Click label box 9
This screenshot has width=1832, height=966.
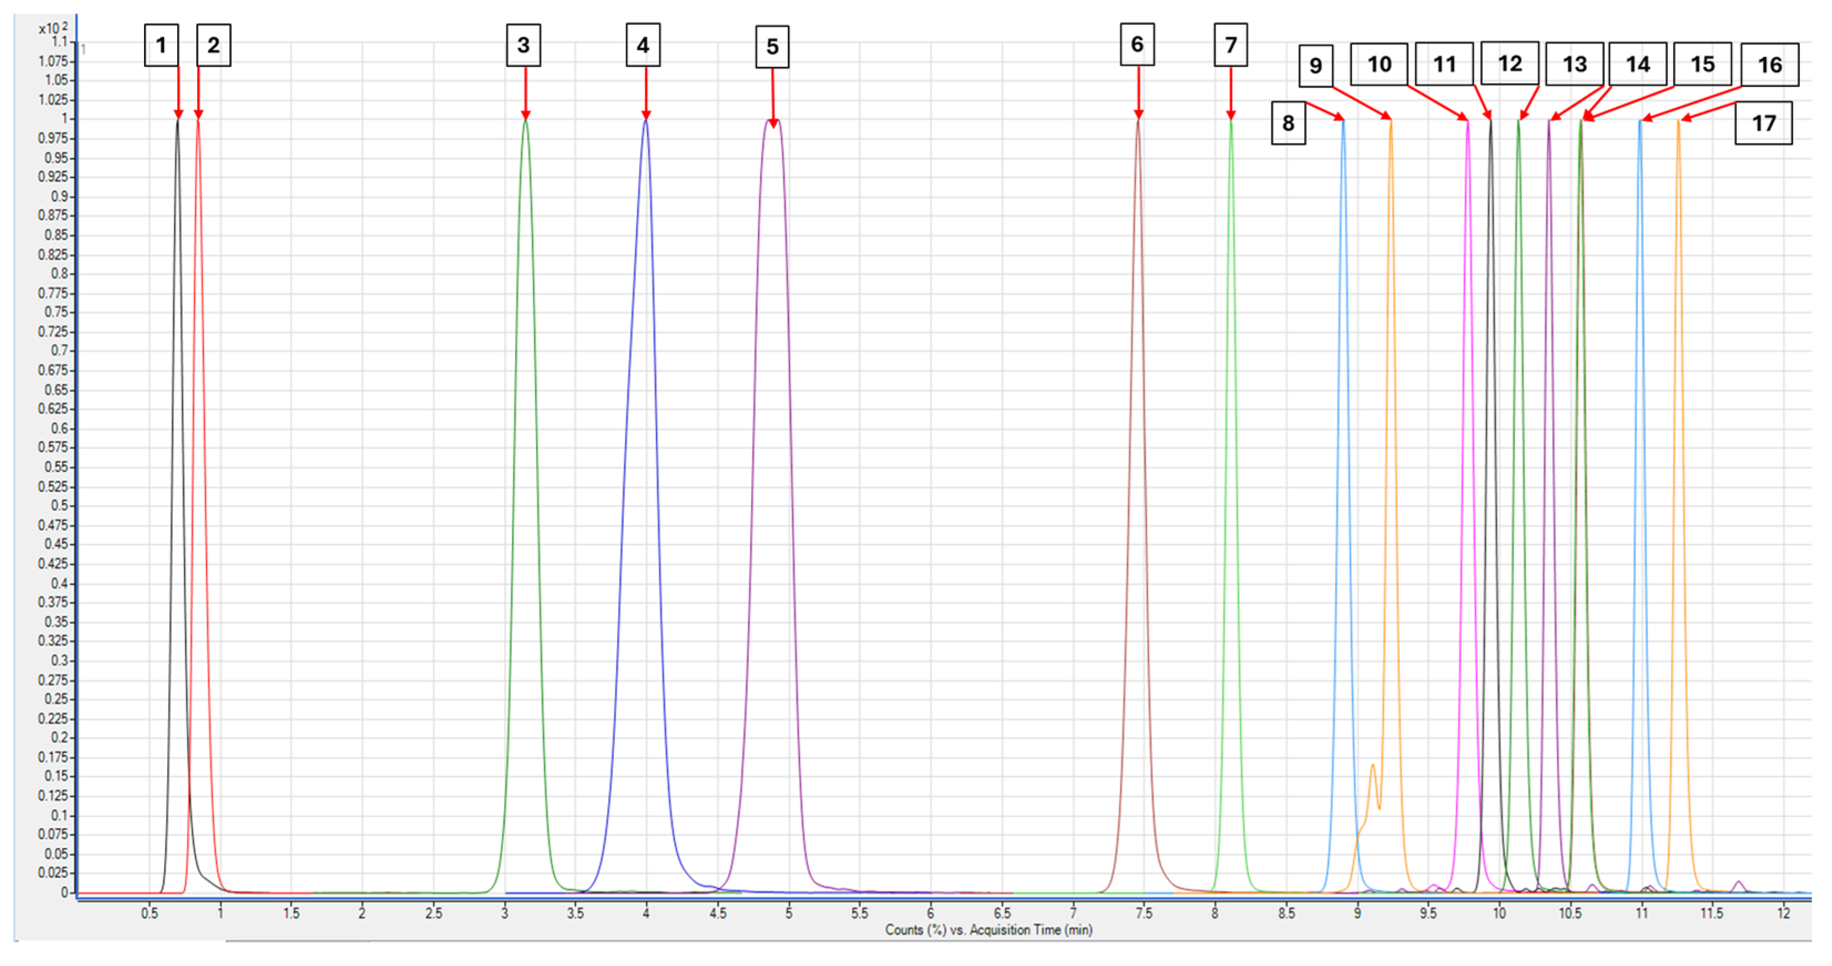[1316, 65]
